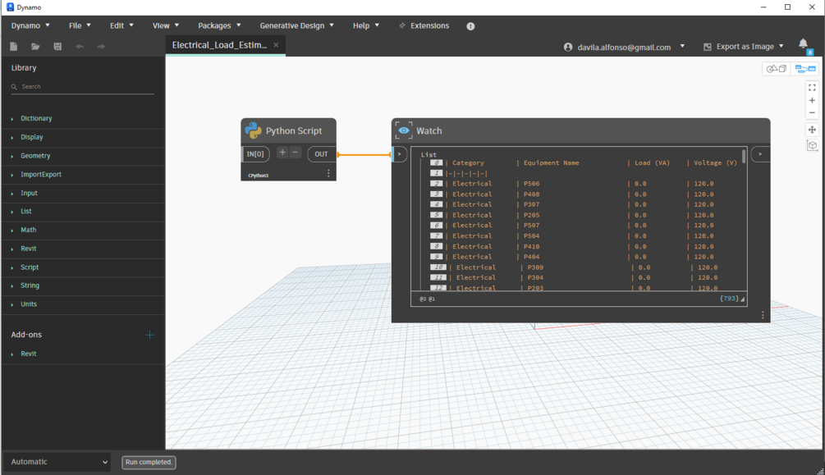The height and width of the screenshot is (475, 825).
Task: Click the Watch node eye icon
Action: [404, 130]
